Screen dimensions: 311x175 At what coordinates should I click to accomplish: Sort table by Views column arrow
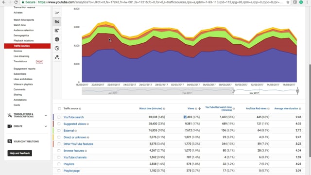pos(200,108)
